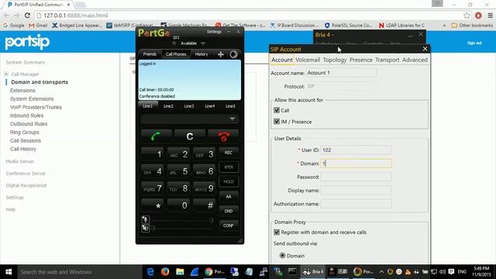Collapse Call Manager tree in portsip sidebar
This screenshot has height=279, width=496.
coord(6,74)
